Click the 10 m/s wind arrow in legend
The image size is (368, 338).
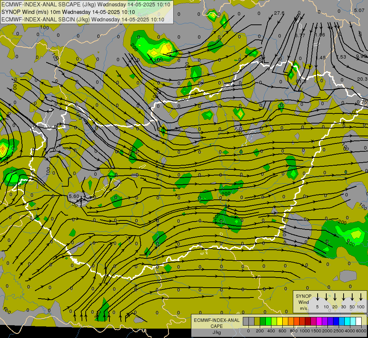click(326, 297)
